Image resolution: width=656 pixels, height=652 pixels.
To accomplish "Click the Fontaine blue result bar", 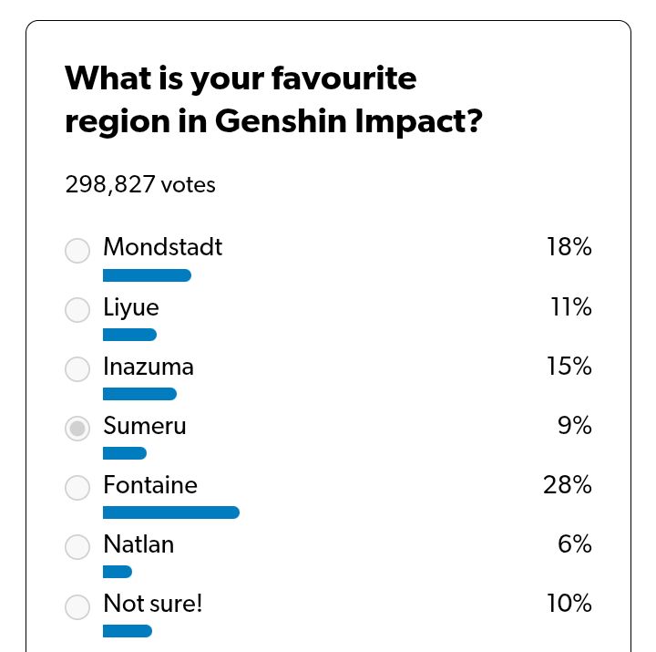I will coord(171,512).
